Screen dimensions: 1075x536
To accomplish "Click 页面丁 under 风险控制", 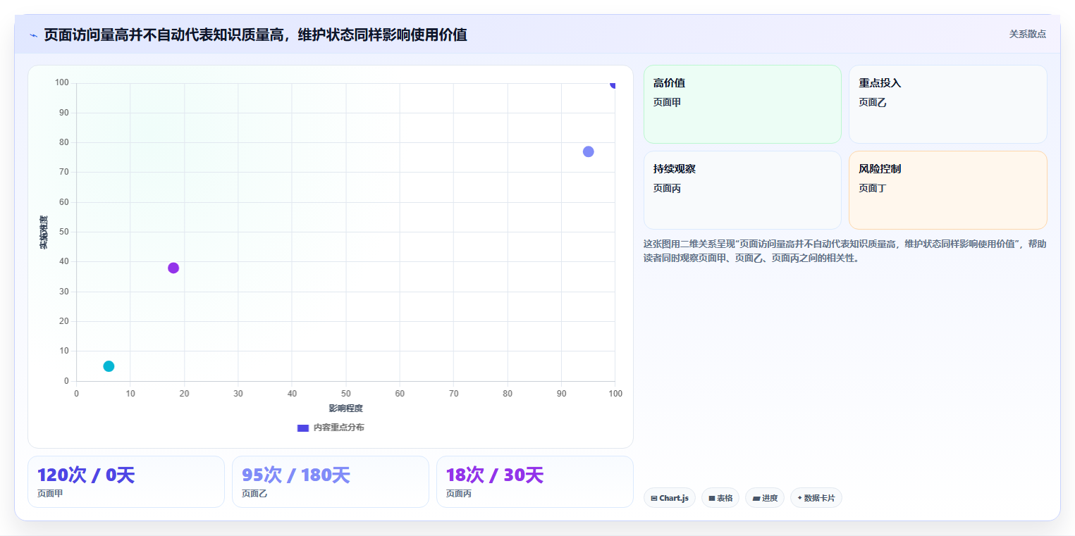I will pyautogui.click(x=872, y=188).
